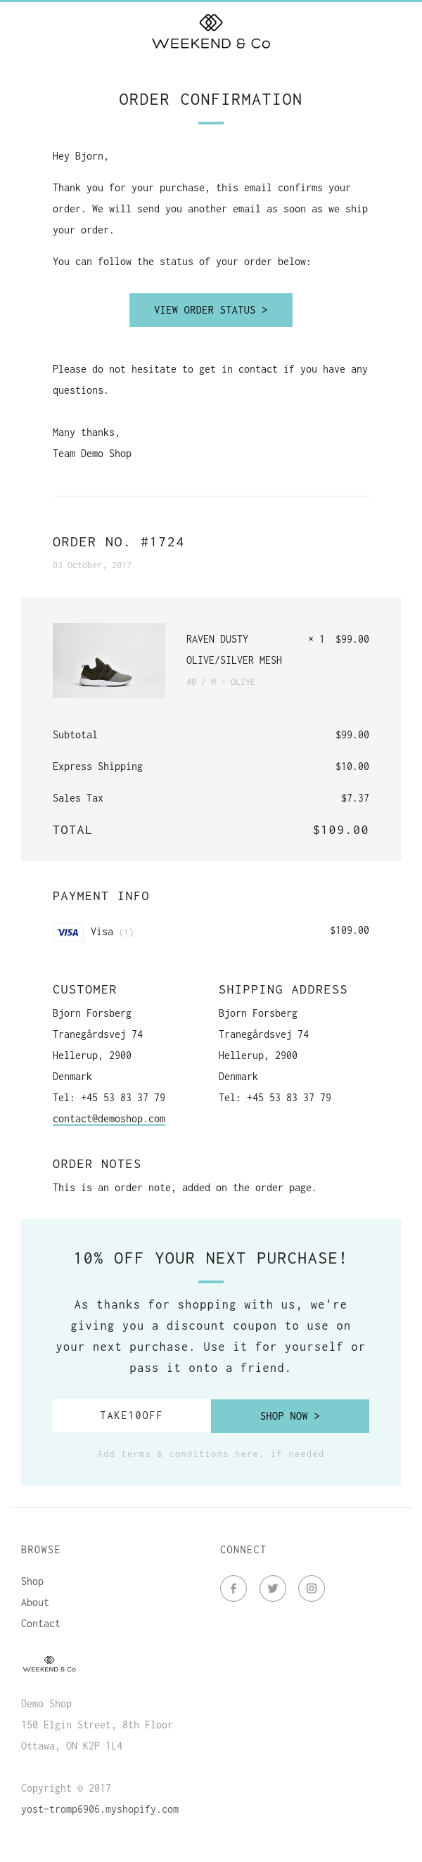Click the Weekend & Co header logo
422x1862 pixels.
tap(210, 32)
